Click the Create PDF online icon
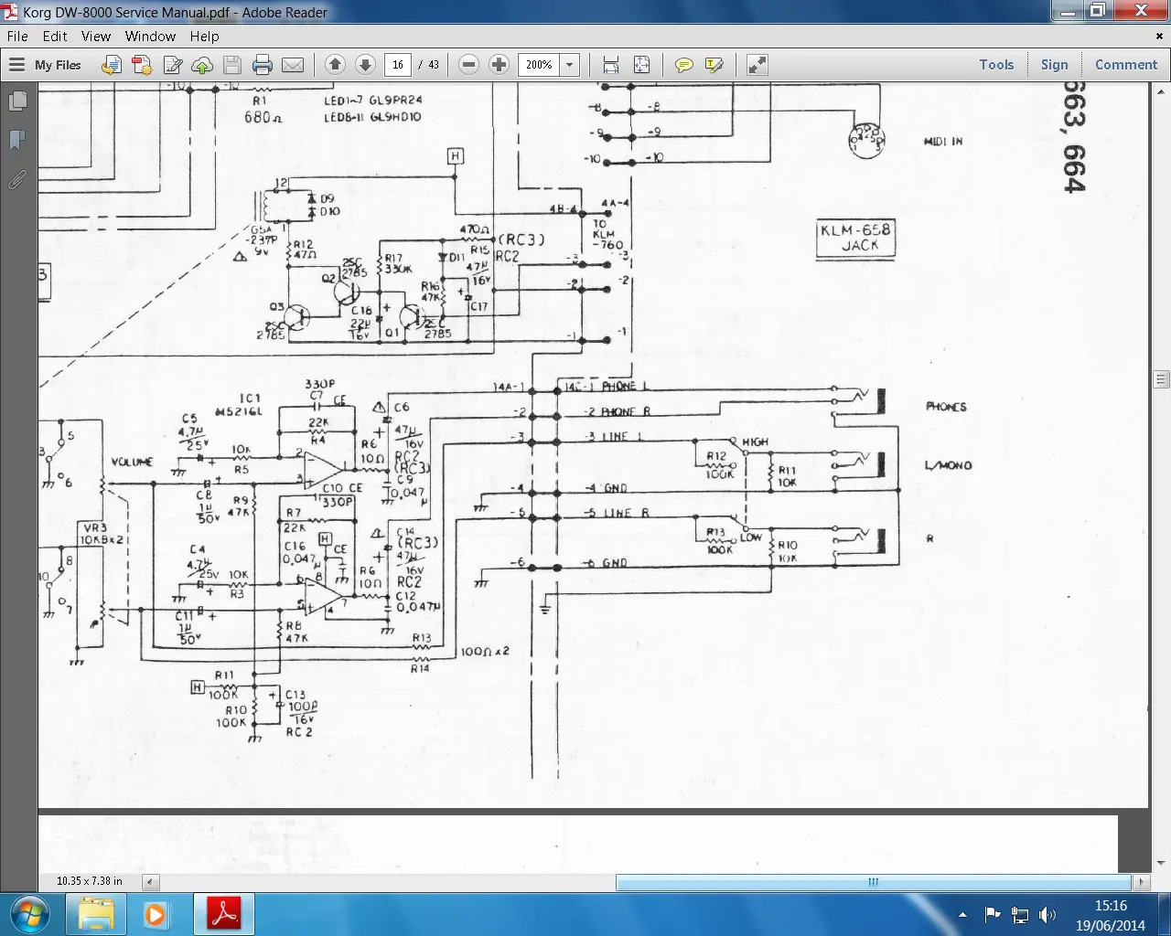The width and height of the screenshot is (1171, 936). click(142, 65)
